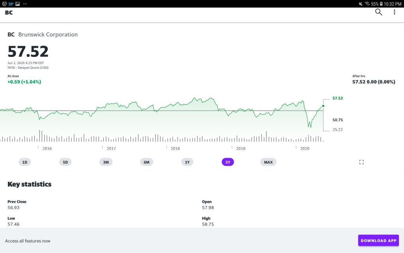
Task: Tap the mute status bar icon
Action: (361, 4)
